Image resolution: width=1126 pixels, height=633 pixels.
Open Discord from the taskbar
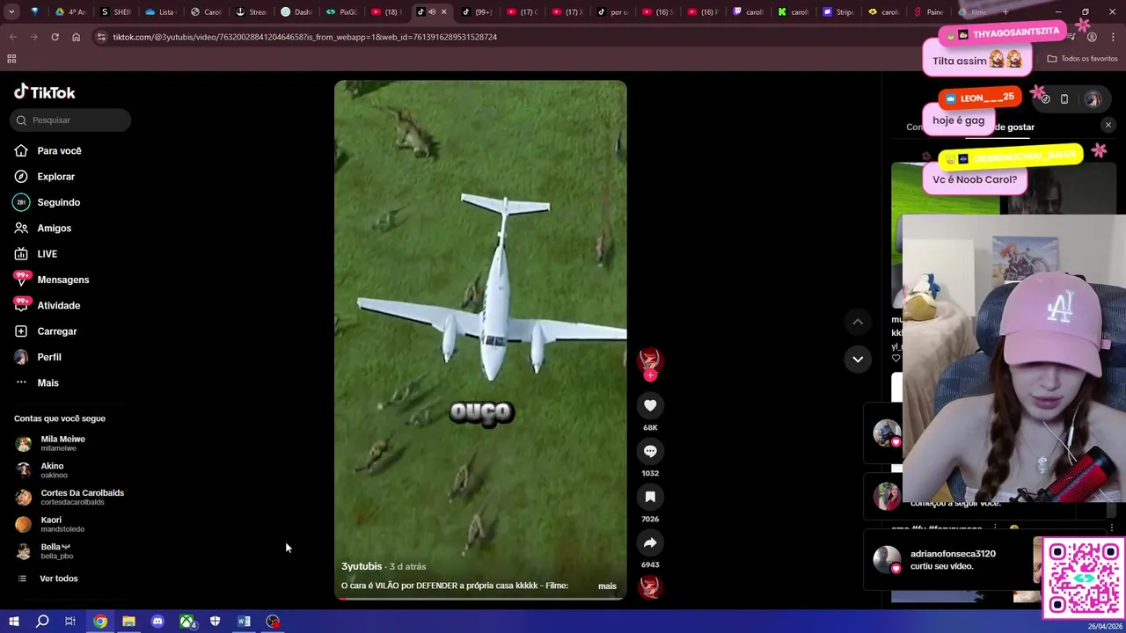point(157,622)
